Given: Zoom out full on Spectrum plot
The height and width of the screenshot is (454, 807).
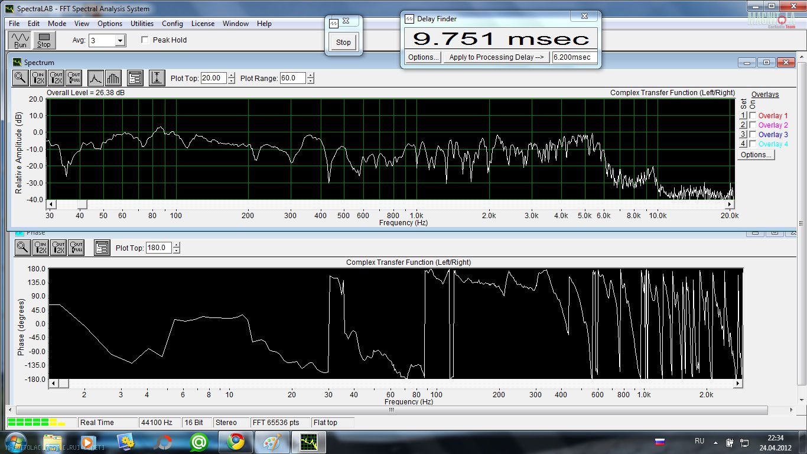Looking at the screenshot, I should (74, 77).
